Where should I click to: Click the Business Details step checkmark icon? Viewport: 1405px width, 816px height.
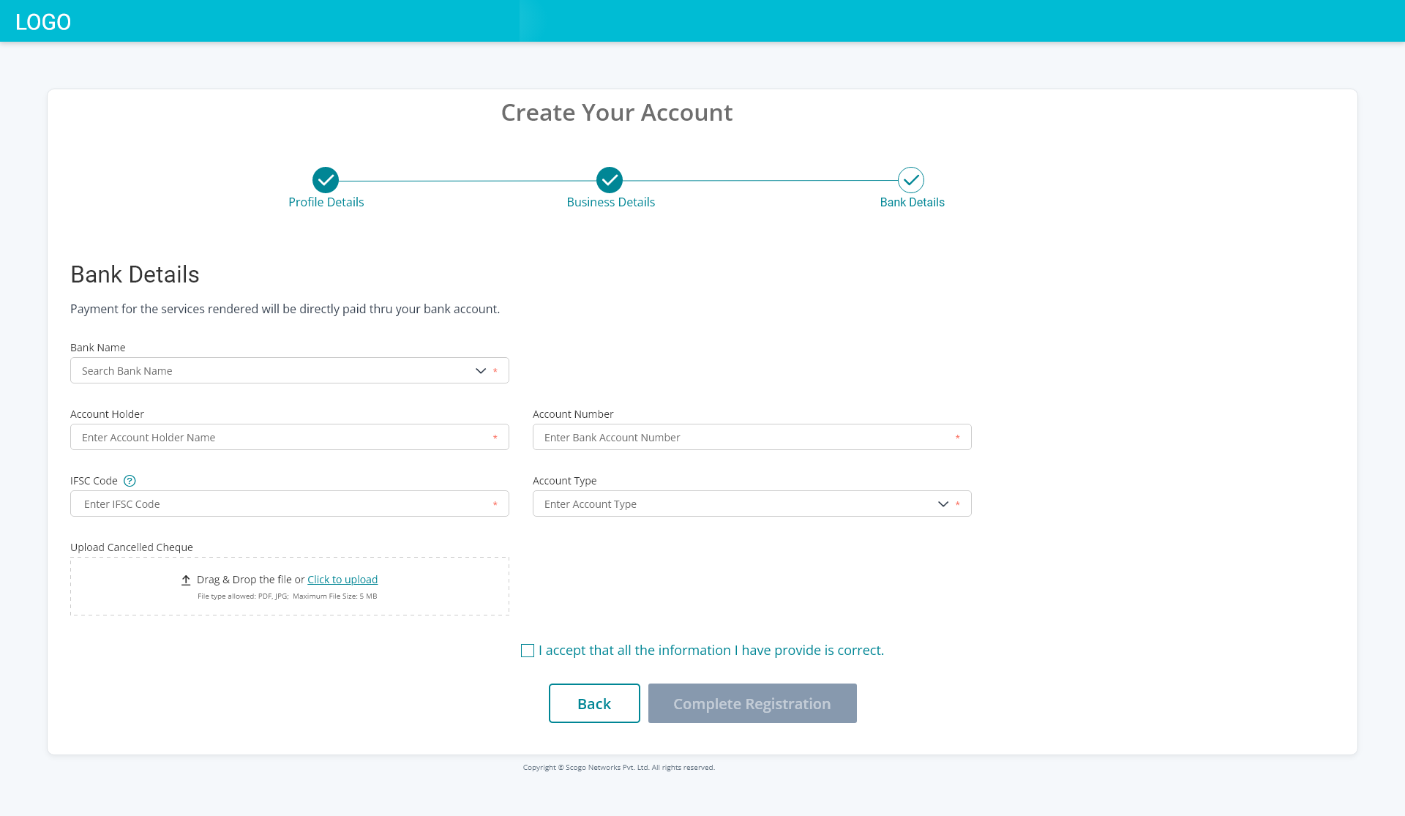tap(610, 180)
